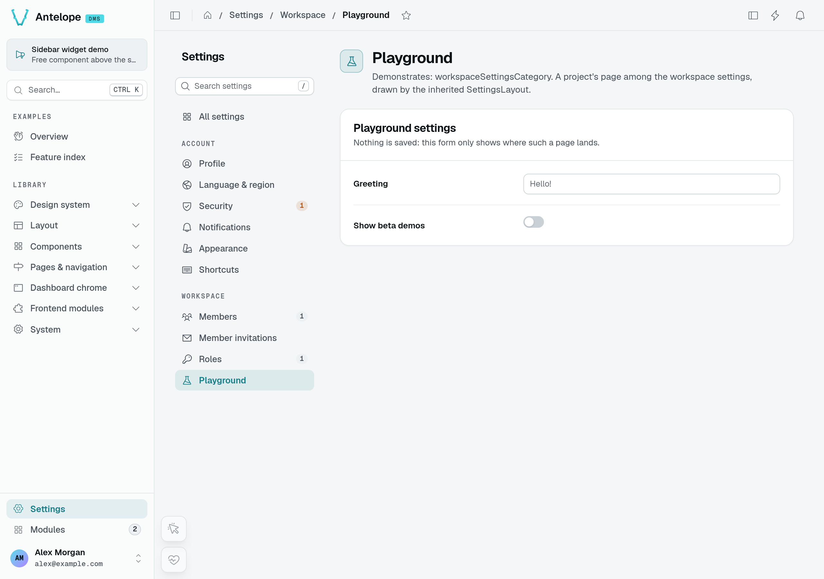
Task: Expand the Frontend modules section
Action: tap(77, 308)
